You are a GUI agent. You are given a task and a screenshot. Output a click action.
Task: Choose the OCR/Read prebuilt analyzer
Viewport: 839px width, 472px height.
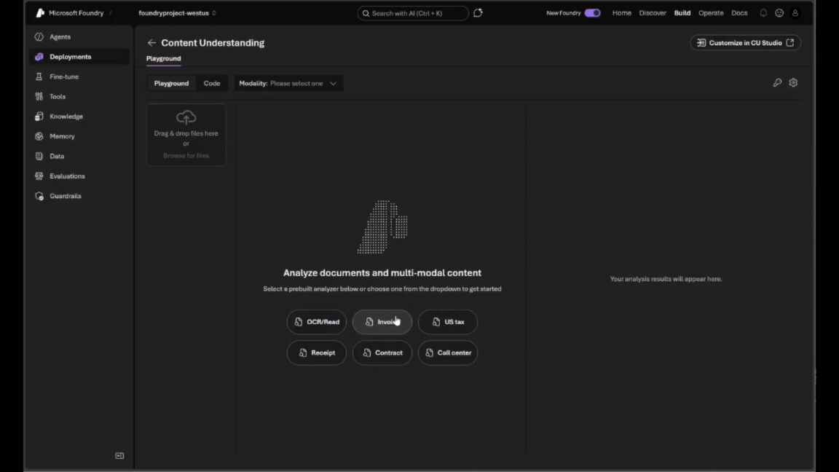click(317, 322)
